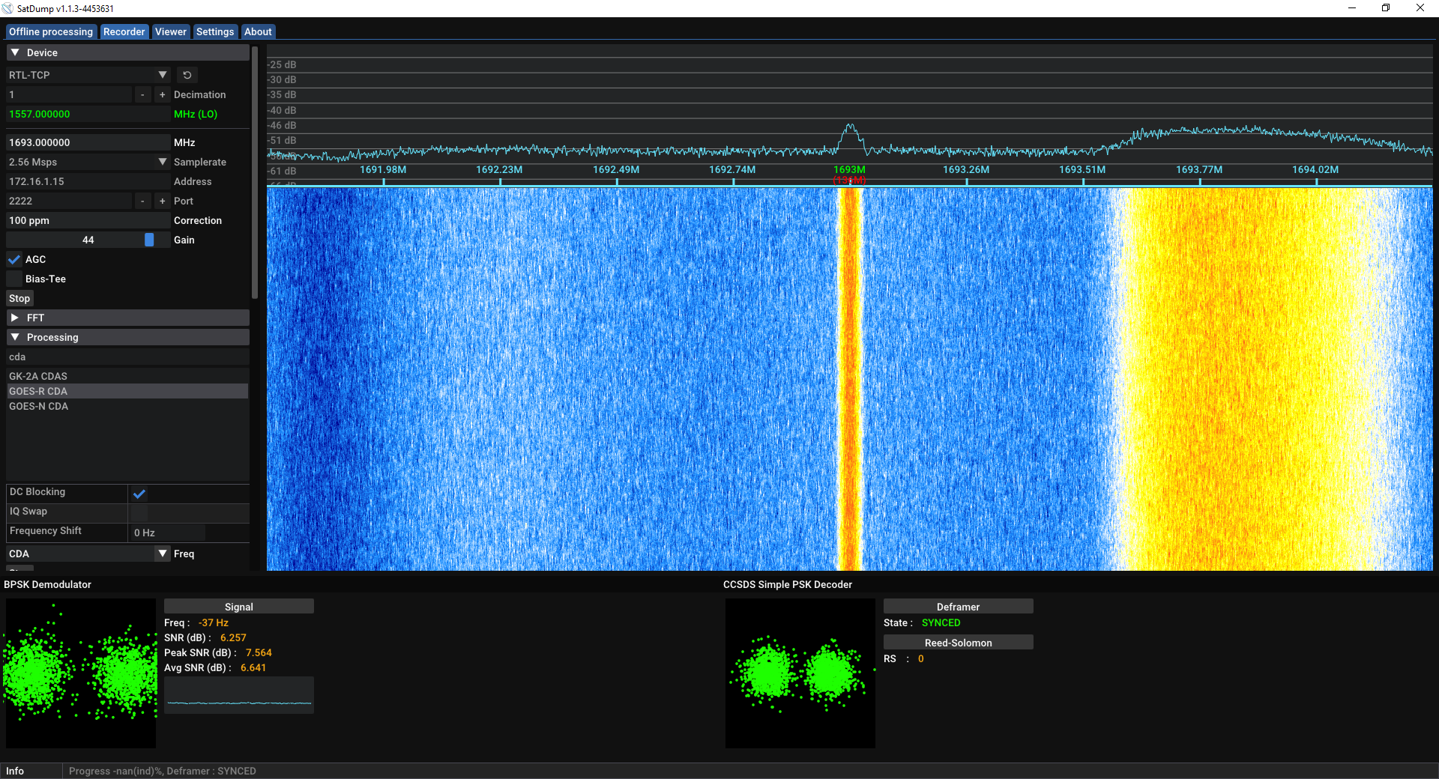This screenshot has height=779, width=1439.
Task: Increase decimation with the plus button
Action: point(162,94)
